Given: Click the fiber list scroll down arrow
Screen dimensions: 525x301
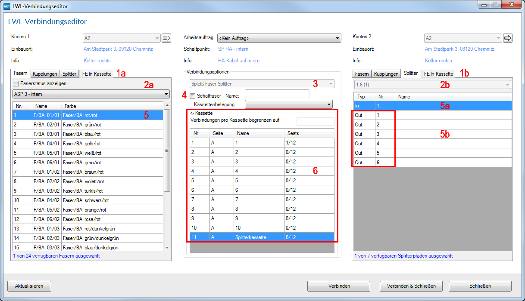Looking at the screenshot, I should coord(167,247).
